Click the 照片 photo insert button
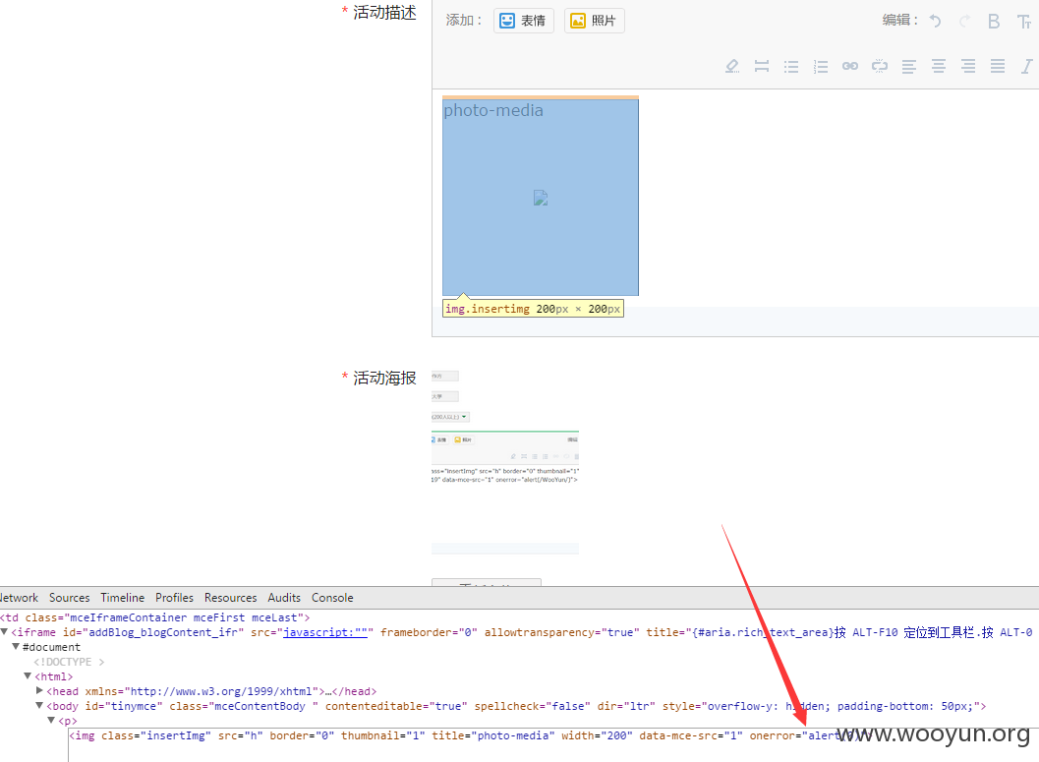 pyautogui.click(x=595, y=21)
